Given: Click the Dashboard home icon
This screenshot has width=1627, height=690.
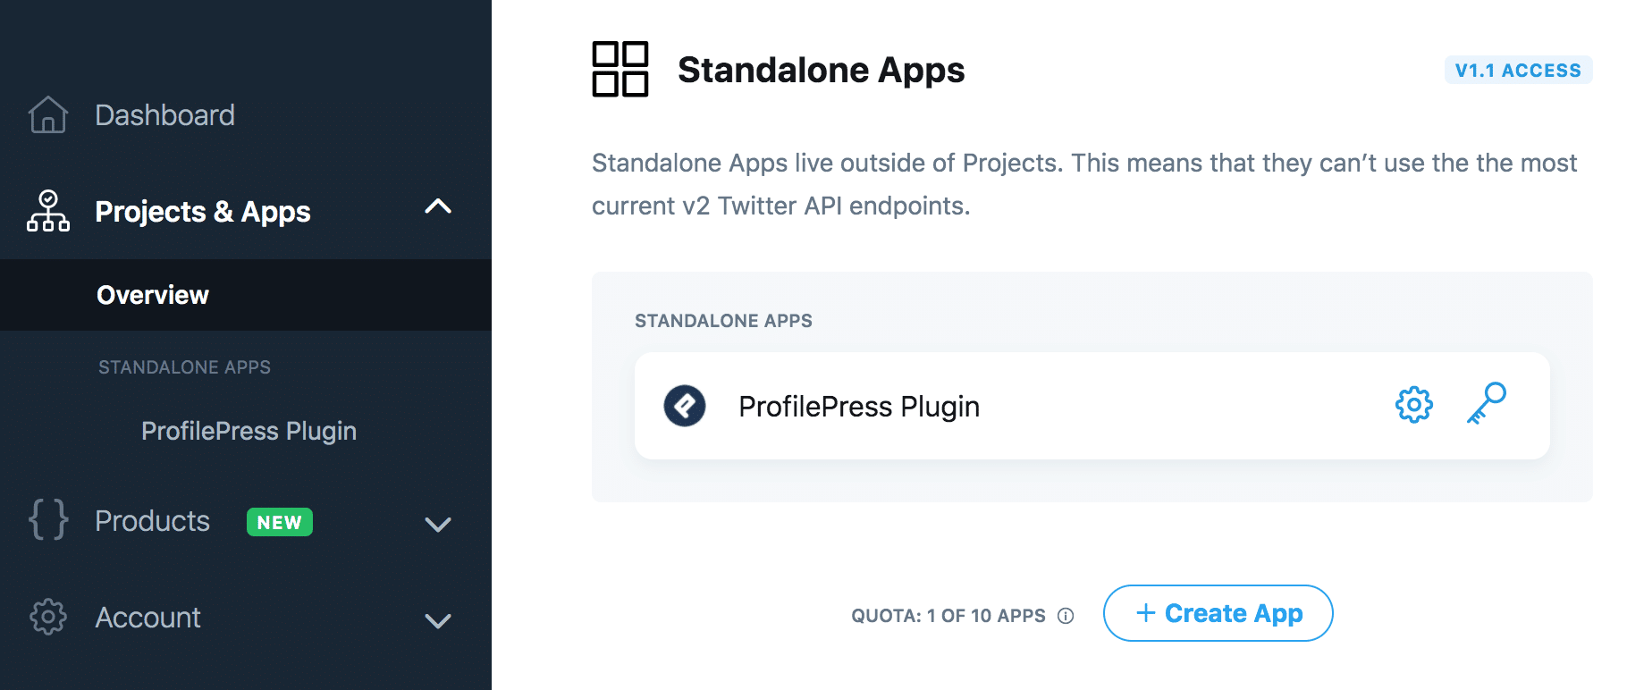Looking at the screenshot, I should click(x=48, y=115).
